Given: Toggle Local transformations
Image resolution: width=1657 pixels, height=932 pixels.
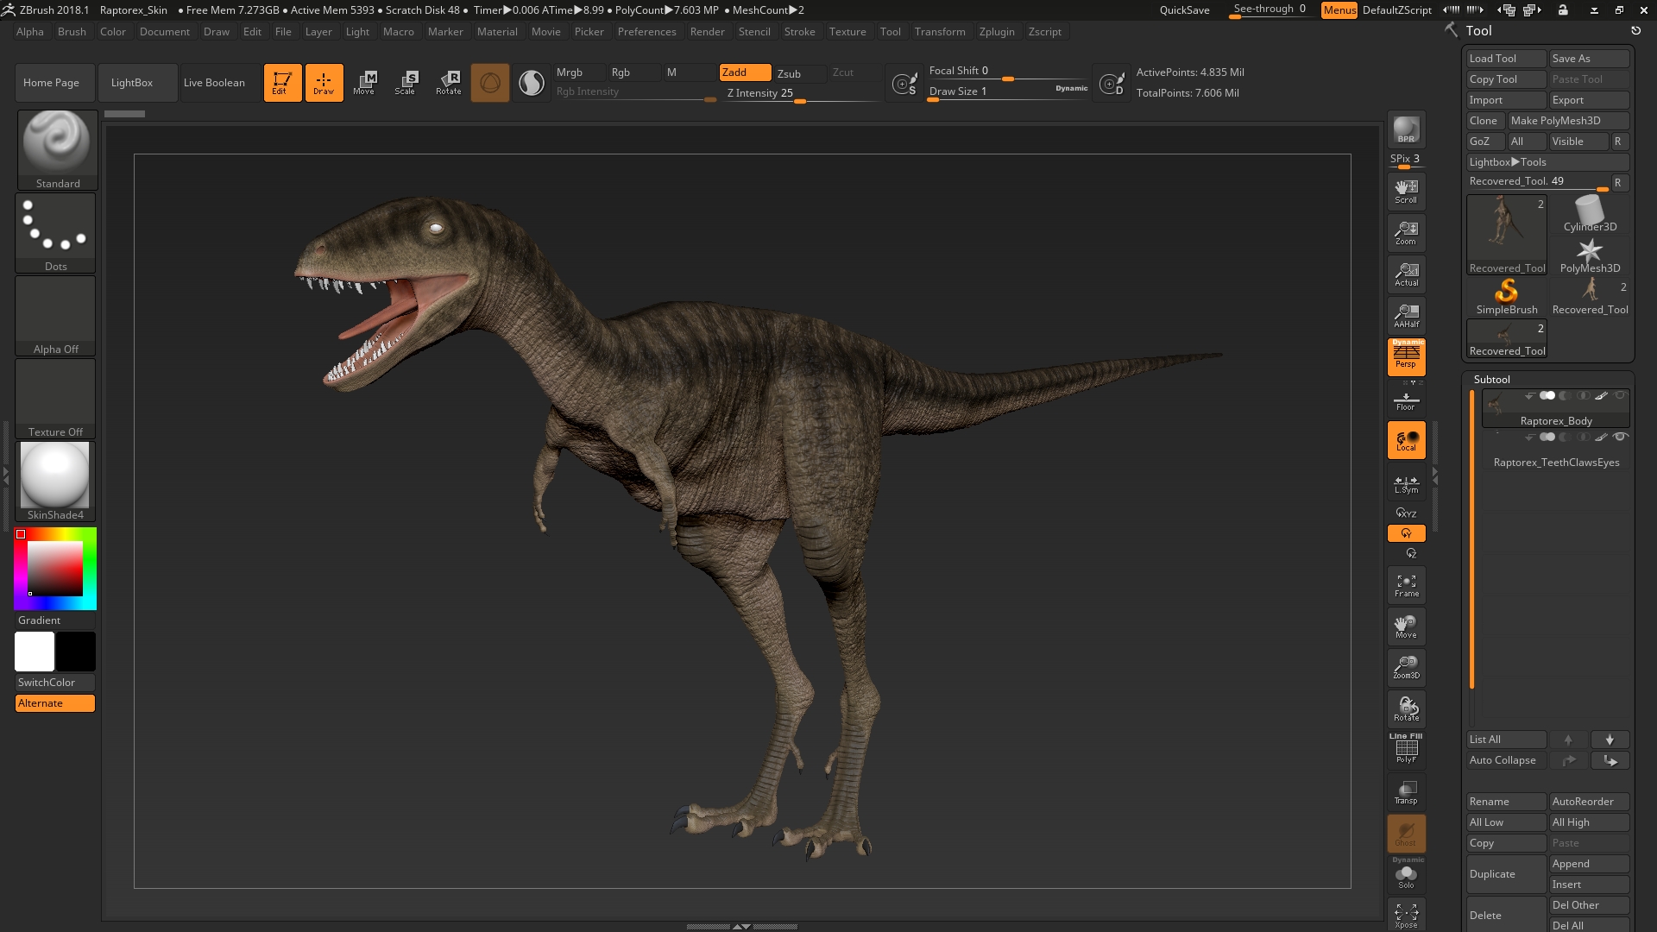Looking at the screenshot, I should point(1406,440).
